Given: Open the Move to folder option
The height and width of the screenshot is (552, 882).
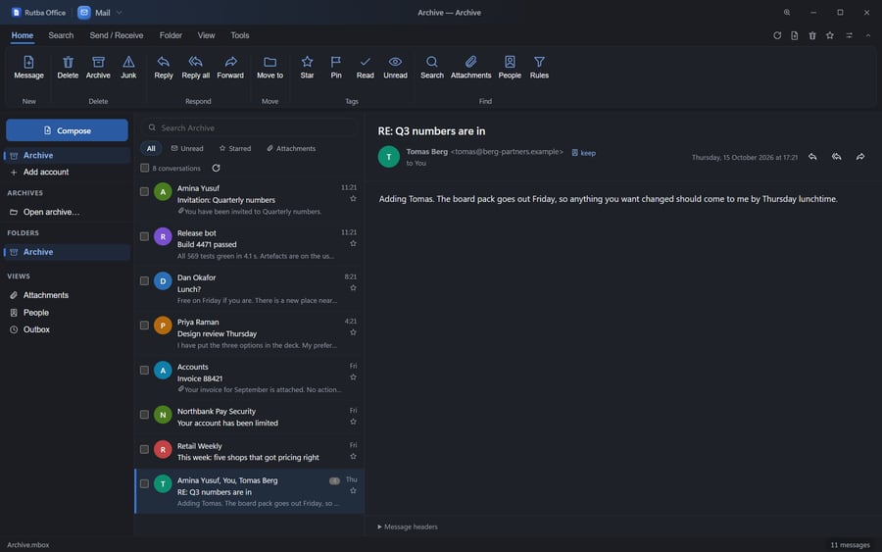Looking at the screenshot, I should click(270, 68).
